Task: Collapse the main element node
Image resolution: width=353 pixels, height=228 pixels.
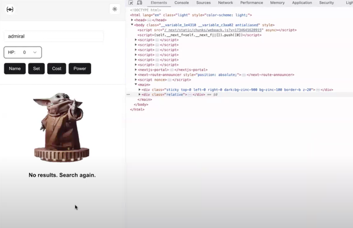Action: 136,85
